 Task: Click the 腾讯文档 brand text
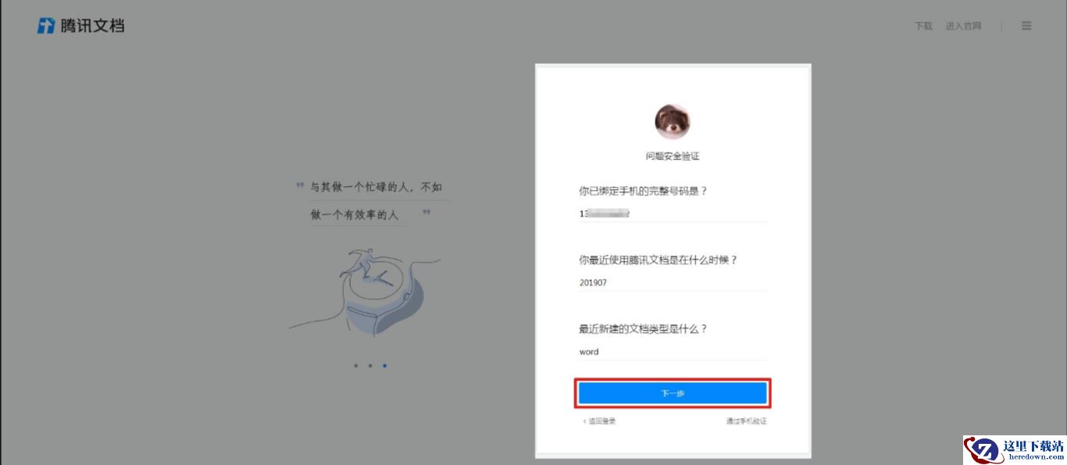coord(92,26)
